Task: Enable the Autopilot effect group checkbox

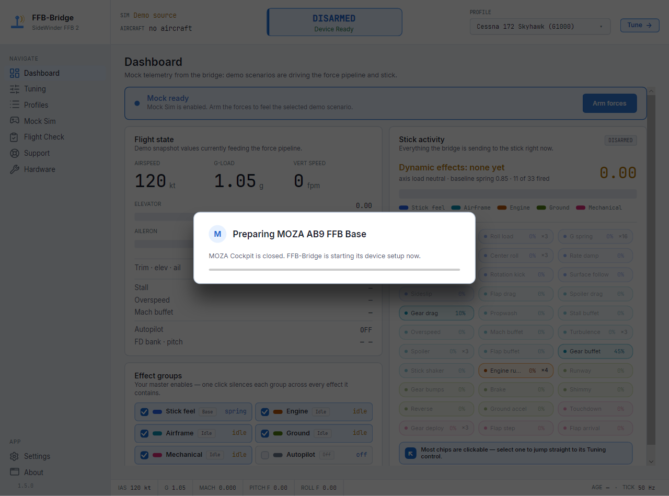Action: pyautogui.click(x=265, y=455)
